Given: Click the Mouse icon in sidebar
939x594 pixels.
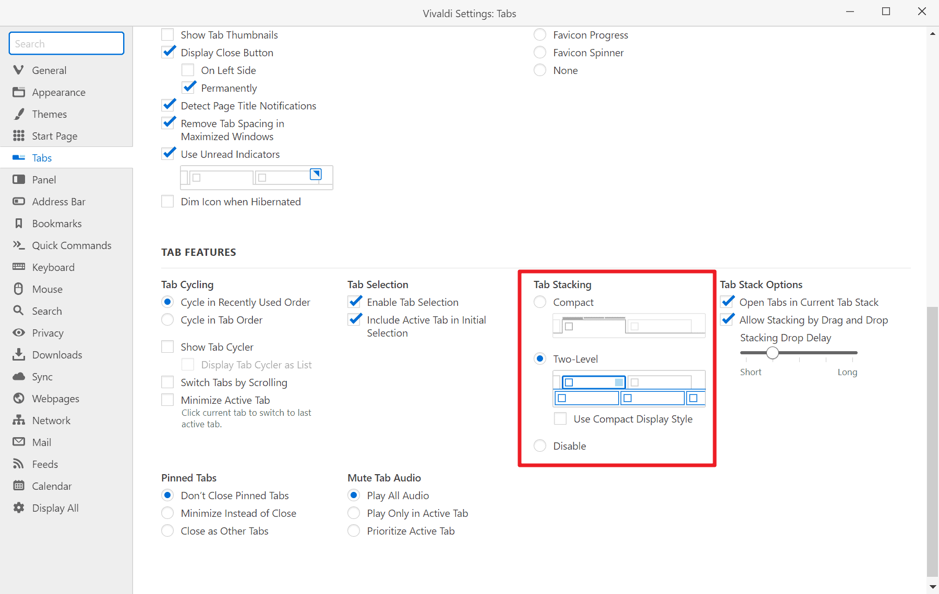Looking at the screenshot, I should [x=19, y=289].
